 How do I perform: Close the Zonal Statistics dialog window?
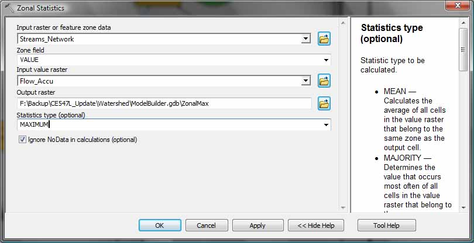click(x=458, y=5)
